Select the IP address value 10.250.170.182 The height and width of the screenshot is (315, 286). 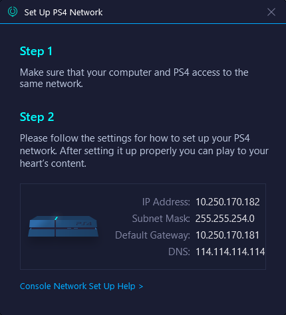[227, 202]
